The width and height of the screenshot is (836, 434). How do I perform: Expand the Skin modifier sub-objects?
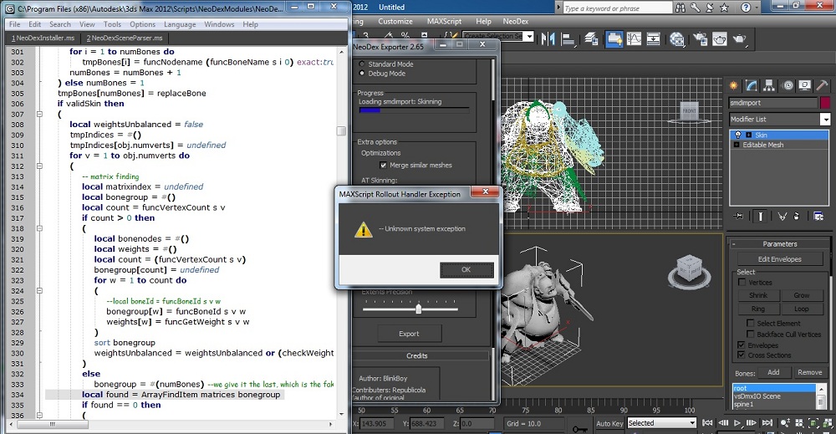748,135
